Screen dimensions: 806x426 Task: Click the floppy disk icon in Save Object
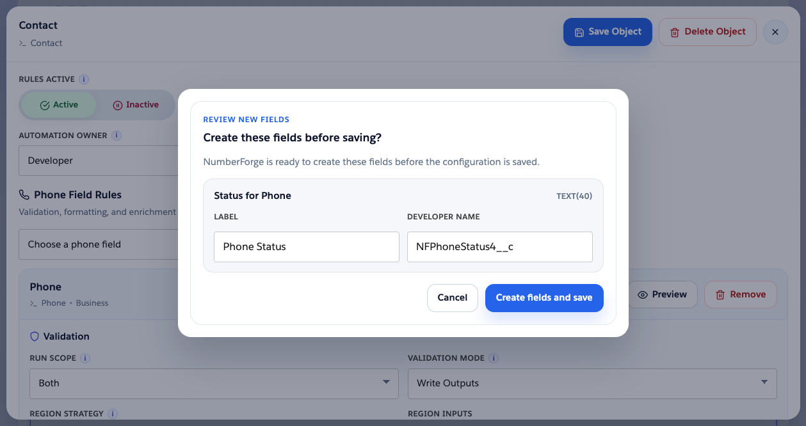[x=579, y=32]
